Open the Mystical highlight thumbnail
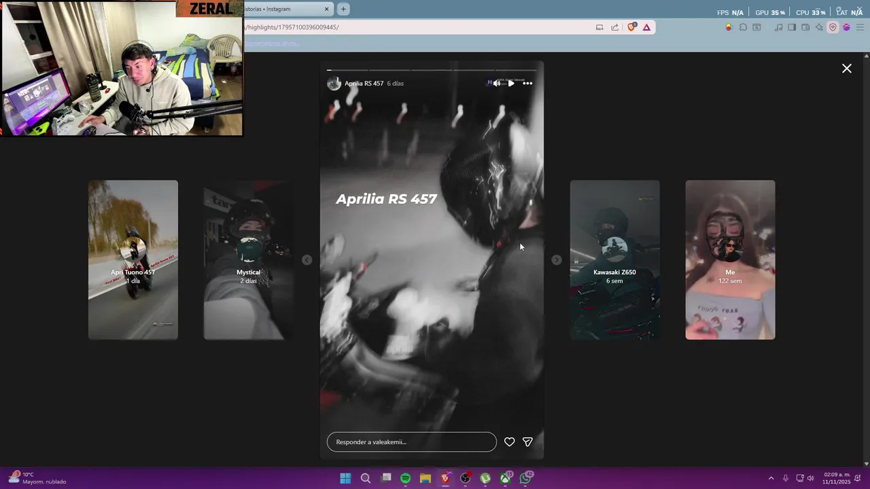870x489 pixels. coord(249,259)
